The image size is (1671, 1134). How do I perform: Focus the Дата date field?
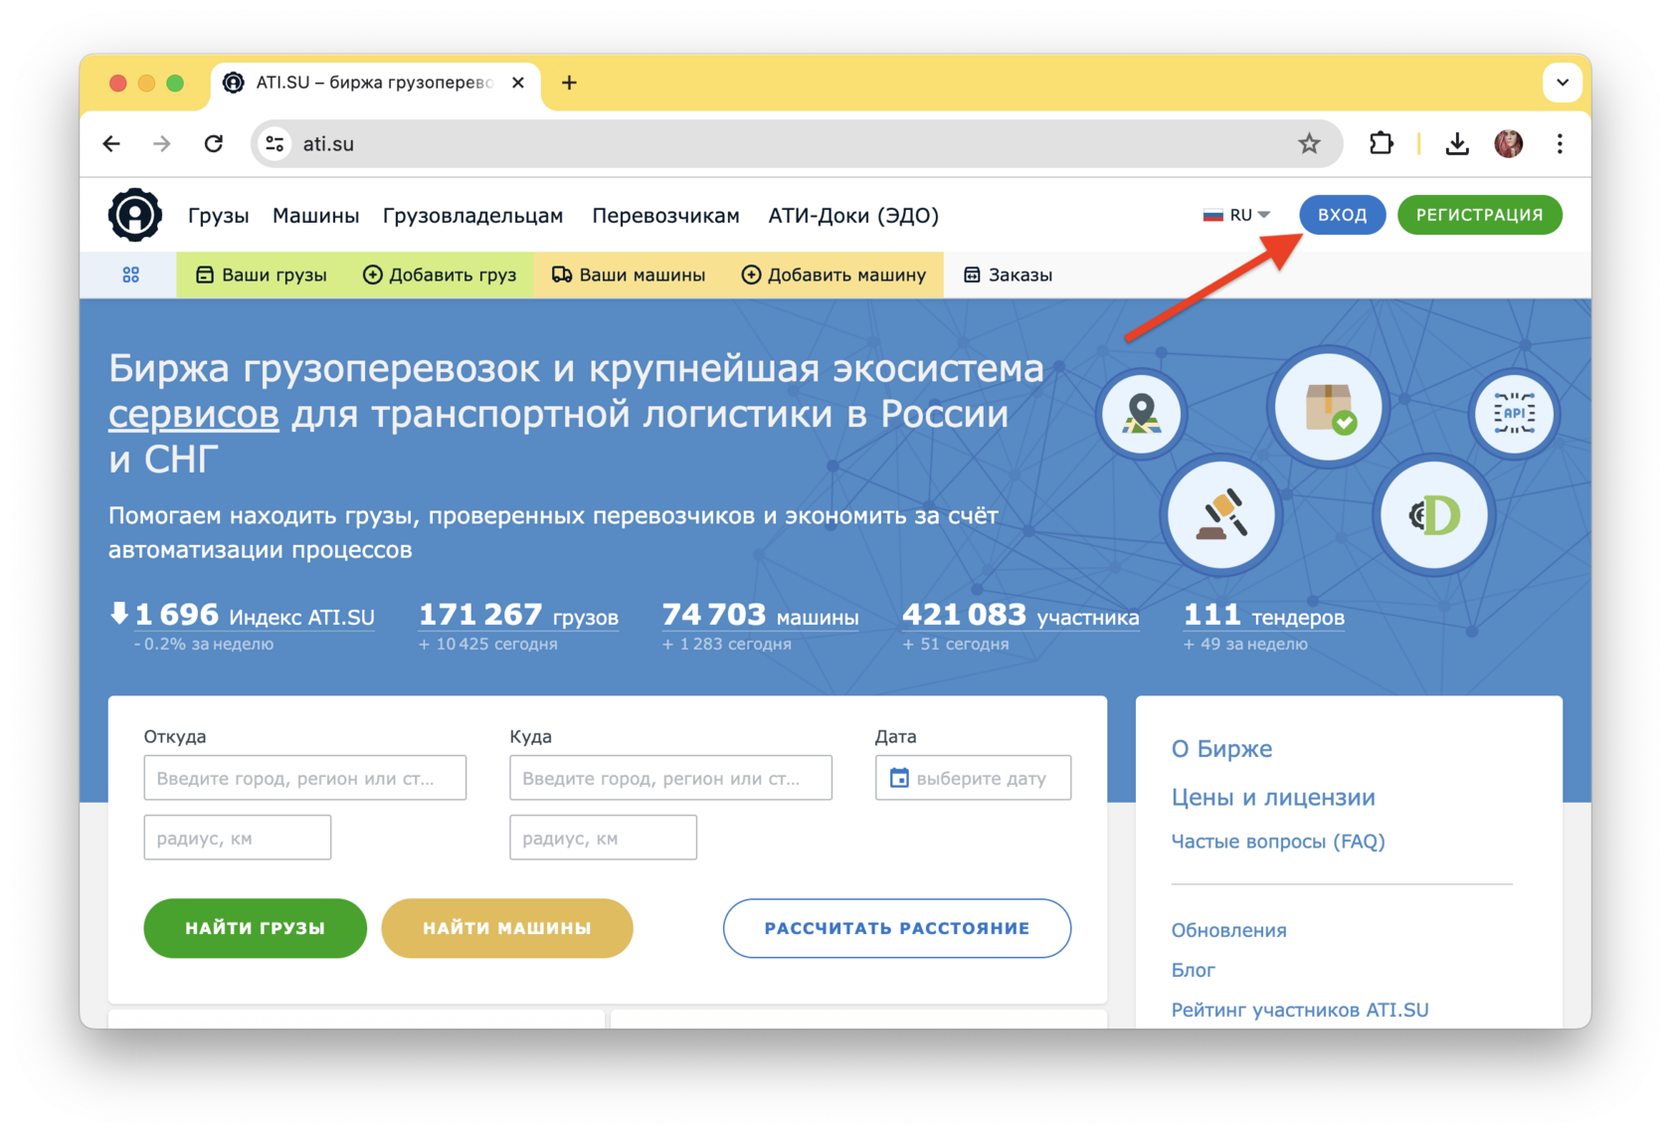pyautogui.click(x=973, y=778)
